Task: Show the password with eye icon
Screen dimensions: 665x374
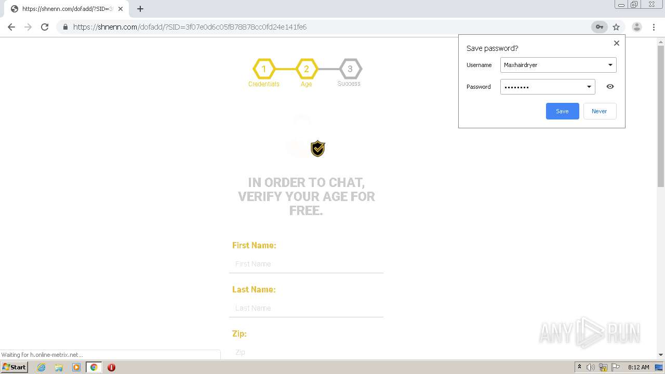Action: (x=610, y=87)
